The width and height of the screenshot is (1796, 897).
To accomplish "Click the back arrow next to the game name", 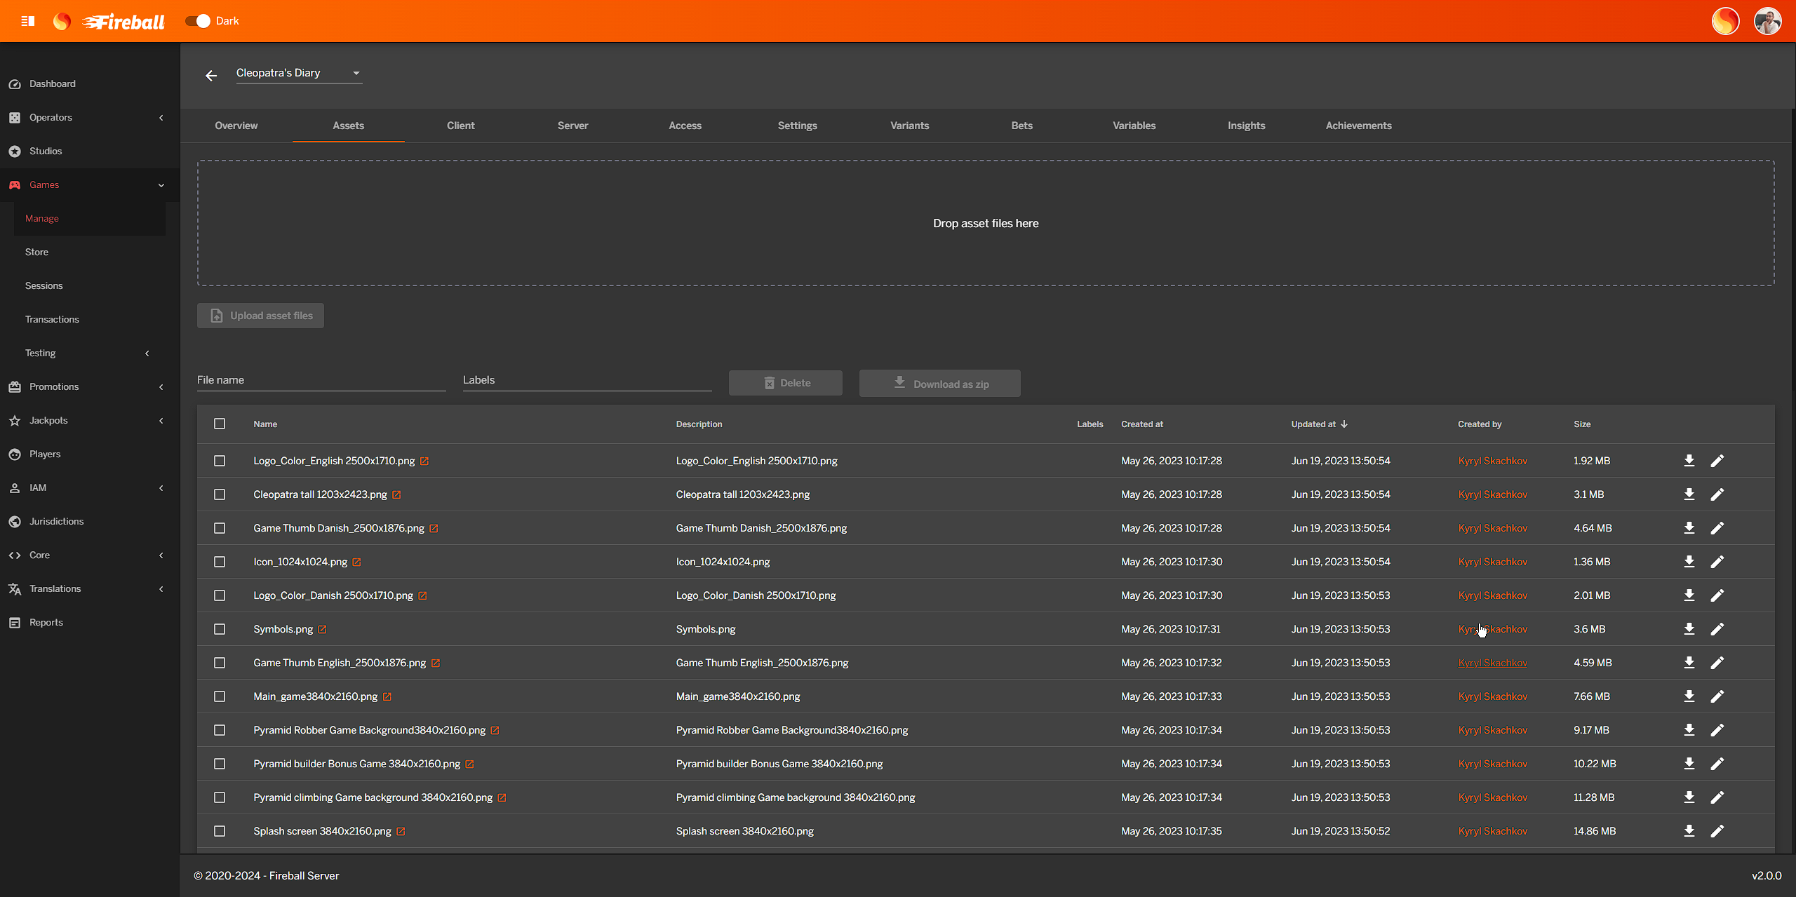I will pyautogui.click(x=211, y=75).
